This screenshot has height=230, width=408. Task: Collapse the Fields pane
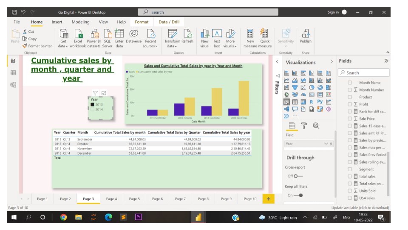tap(386, 61)
